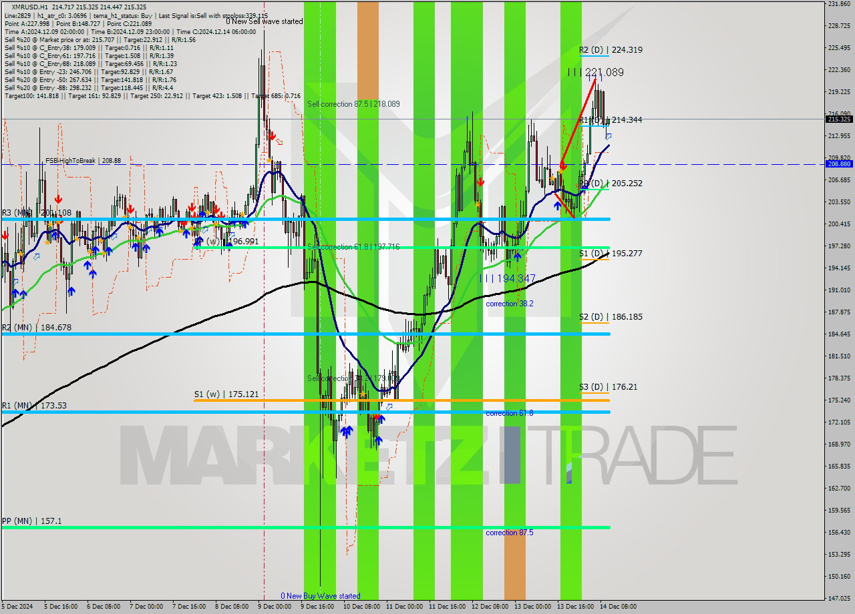Click the 5 Dec 2024 time axis label
The height and width of the screenshot is (614, 855).
click(x=17, y=607)
